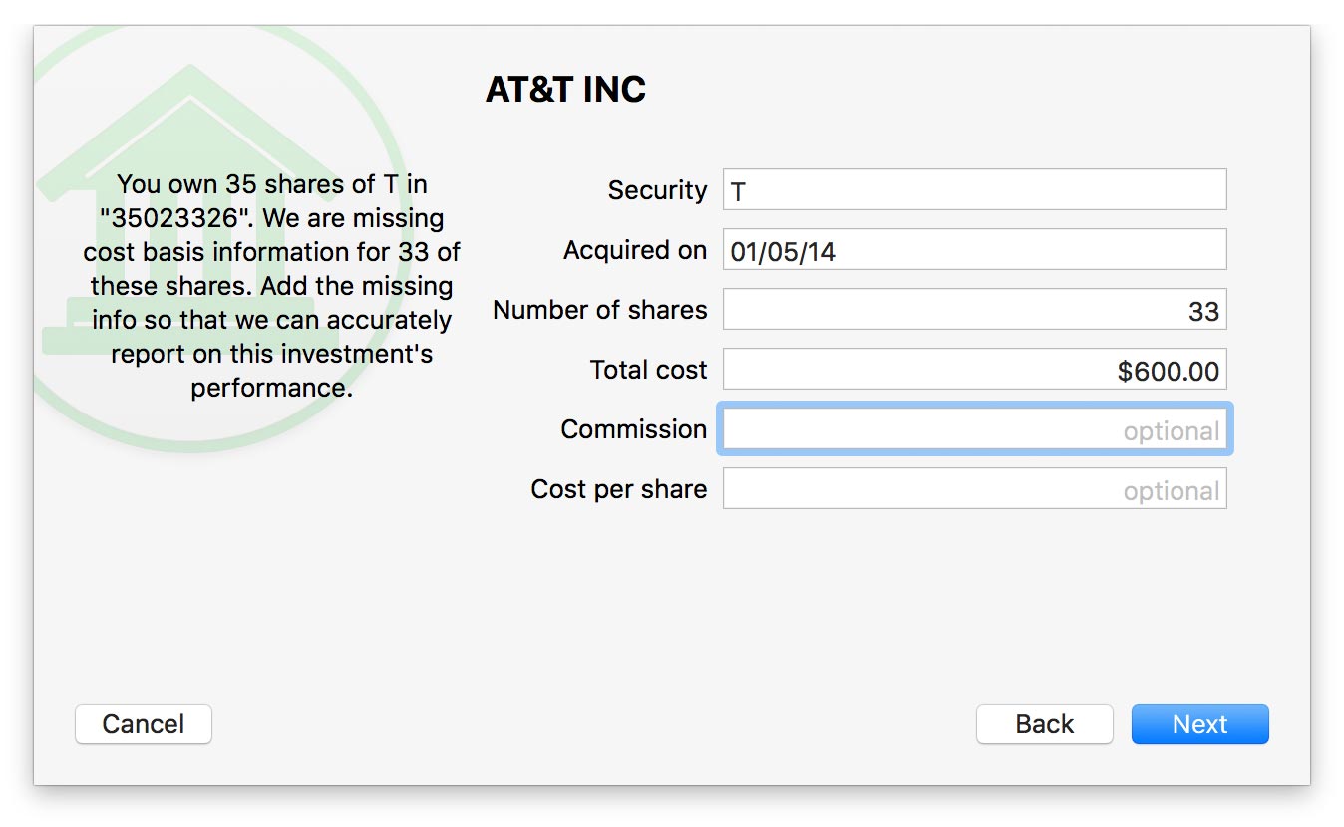Focus the Cost per share field
Screen dimensions: 1344x827
point(973,489)
